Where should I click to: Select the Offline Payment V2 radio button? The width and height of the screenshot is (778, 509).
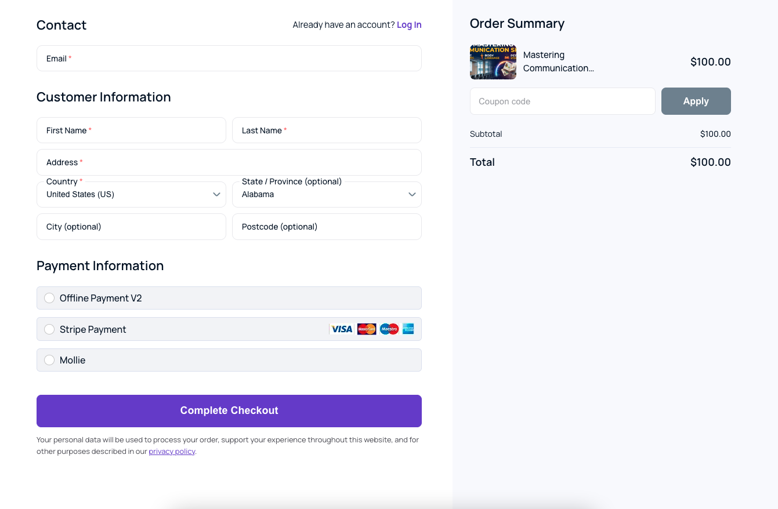tap(49, 298)
